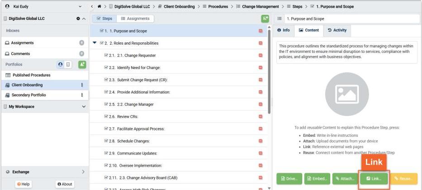Click the image placeholder thumbnail
Image resolution: width=422 pixels, height=190 pixels.
[346, 93]
